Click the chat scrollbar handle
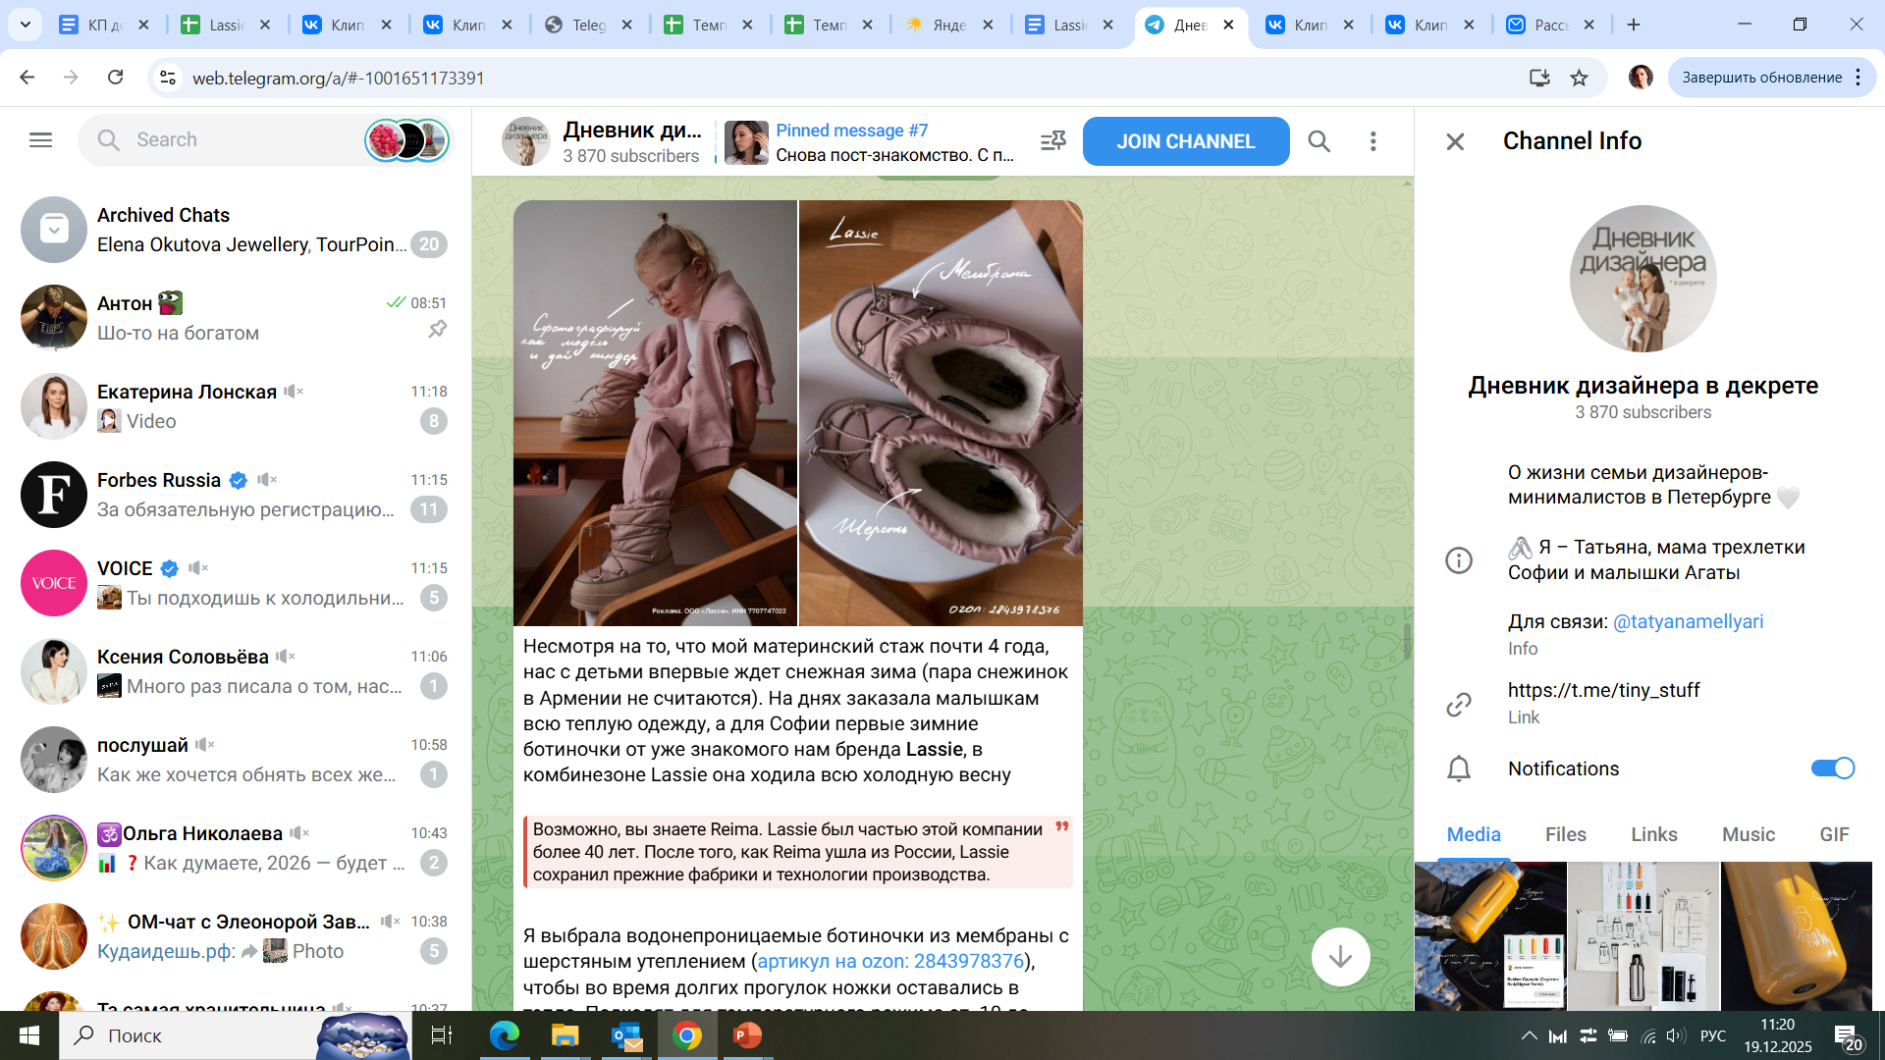Image resolution: width=1885 pixels, height=1060 pixels. pyautogui.click(x=1407, y=642)
